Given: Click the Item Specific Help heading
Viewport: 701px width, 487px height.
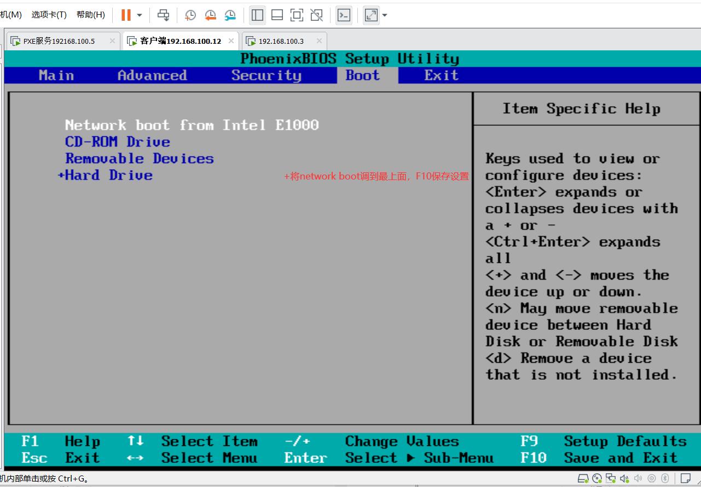Looking at the screenshot, I should click(581, 109).
